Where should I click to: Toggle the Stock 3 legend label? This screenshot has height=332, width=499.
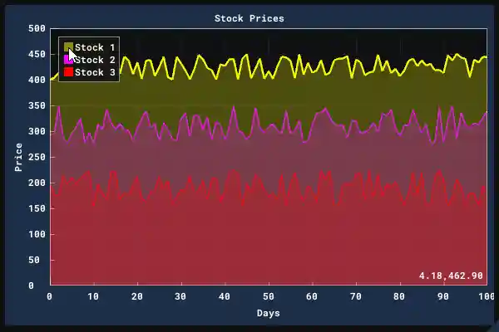point(95,72)
